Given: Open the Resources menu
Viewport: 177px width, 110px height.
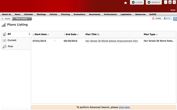Looking at the screenshot, I should (x=140, y=14).
